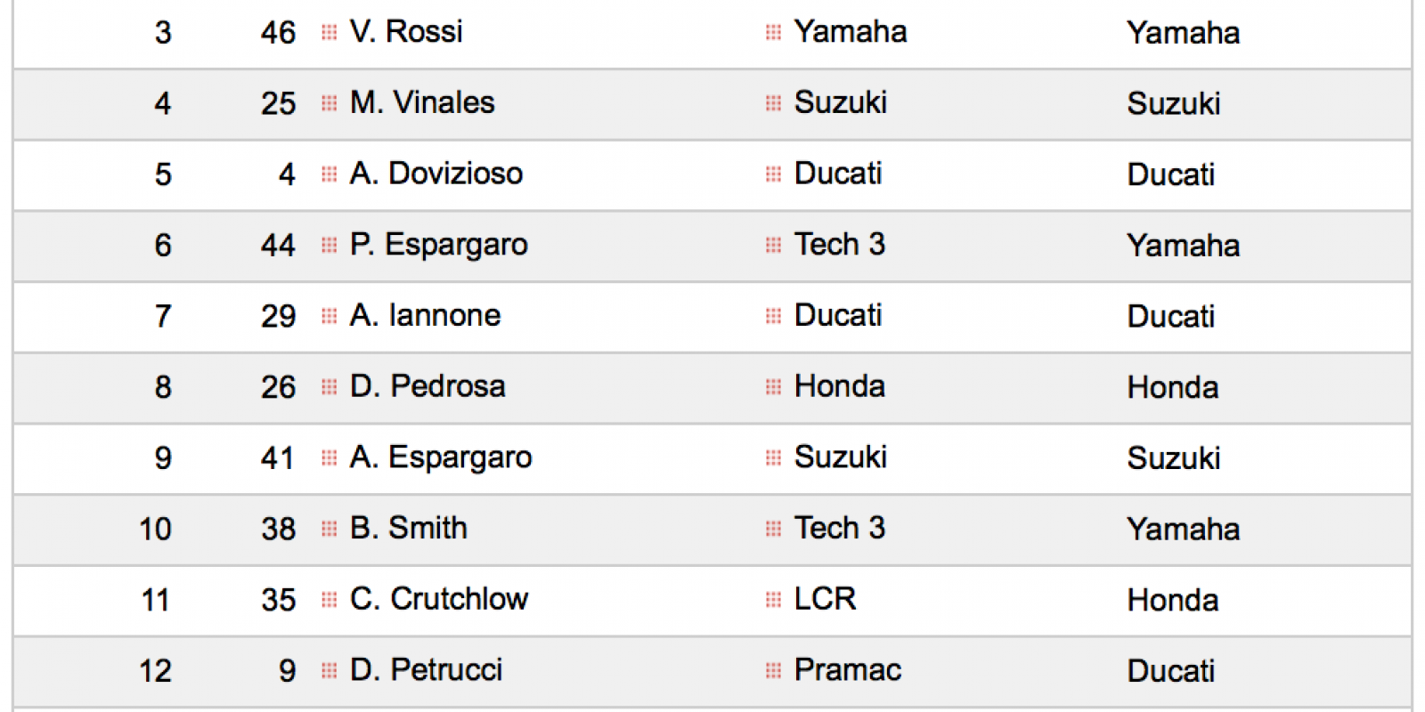Select rider D. Pedrosa
Viewport: 1425px width, 712px height.
(427, 386)
